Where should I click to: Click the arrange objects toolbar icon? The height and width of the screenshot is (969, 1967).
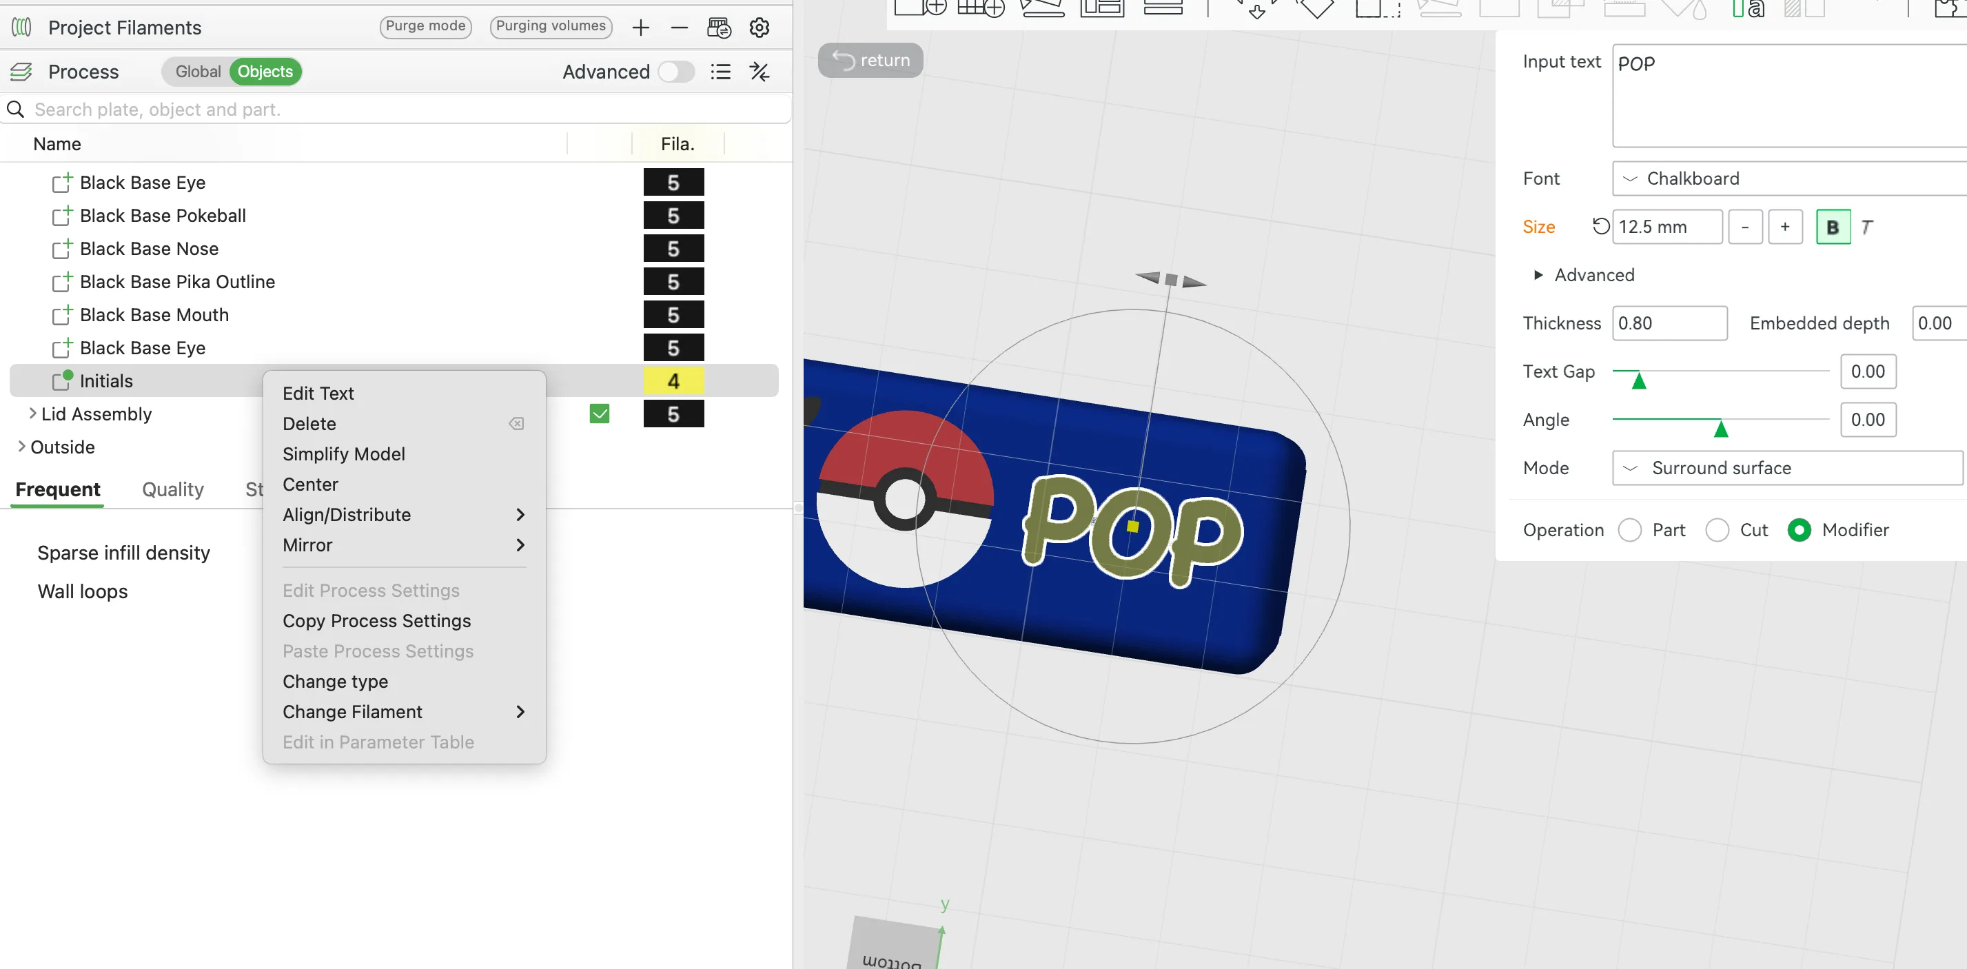(1102, 8)
